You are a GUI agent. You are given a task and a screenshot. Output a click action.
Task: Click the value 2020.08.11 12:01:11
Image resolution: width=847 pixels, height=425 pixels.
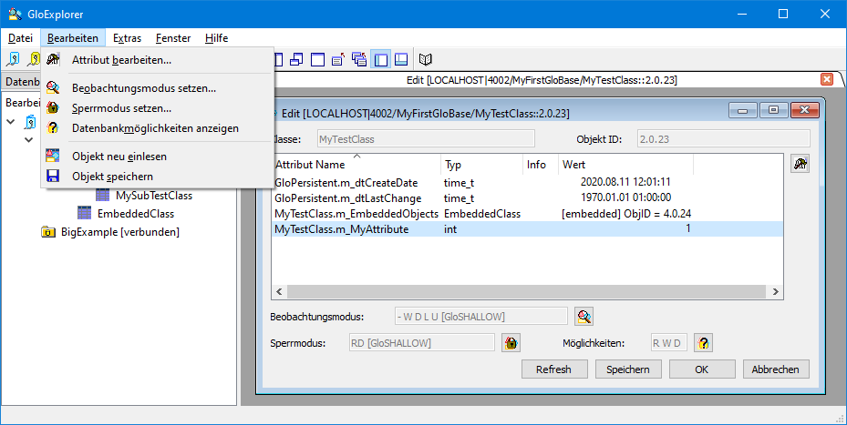click(x=625, y=182)
